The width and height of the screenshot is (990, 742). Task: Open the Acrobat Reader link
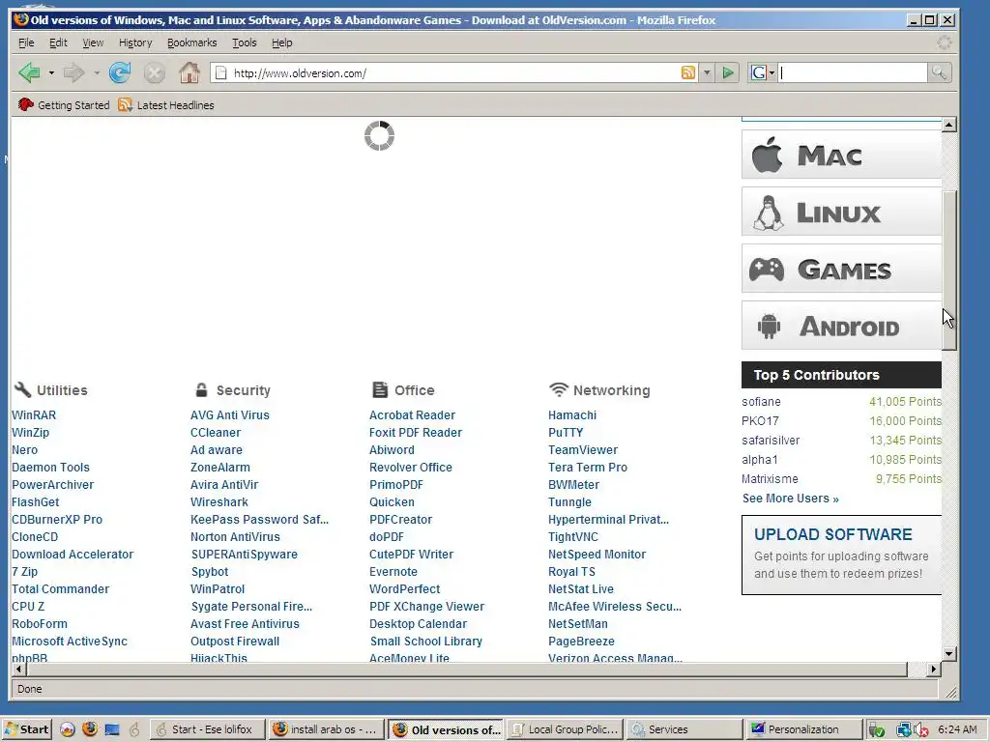point(412,415)
